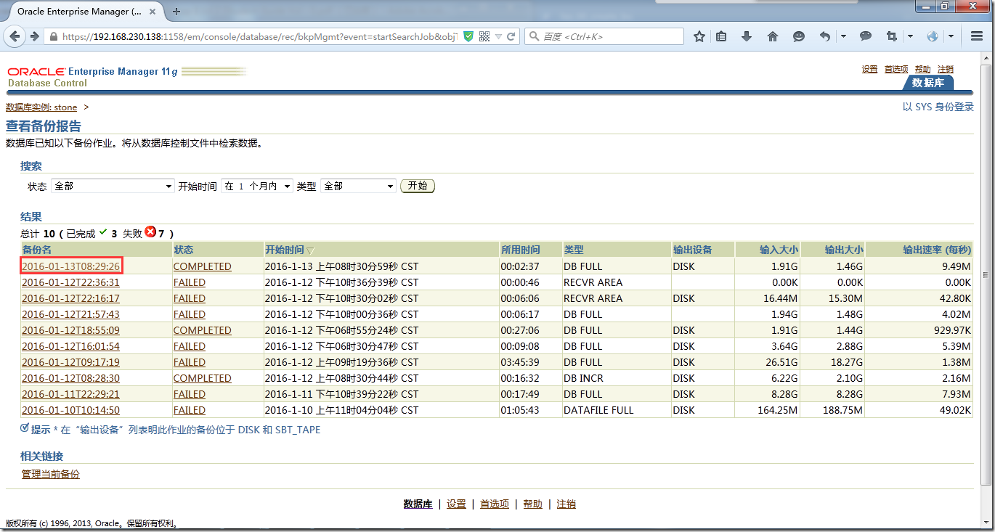Click the footer 首选项 link
The image size is (995, 532).
(495, 504)
